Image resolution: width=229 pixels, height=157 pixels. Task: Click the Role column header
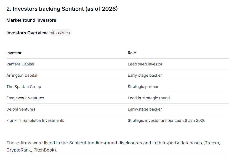tap(132, 53)
